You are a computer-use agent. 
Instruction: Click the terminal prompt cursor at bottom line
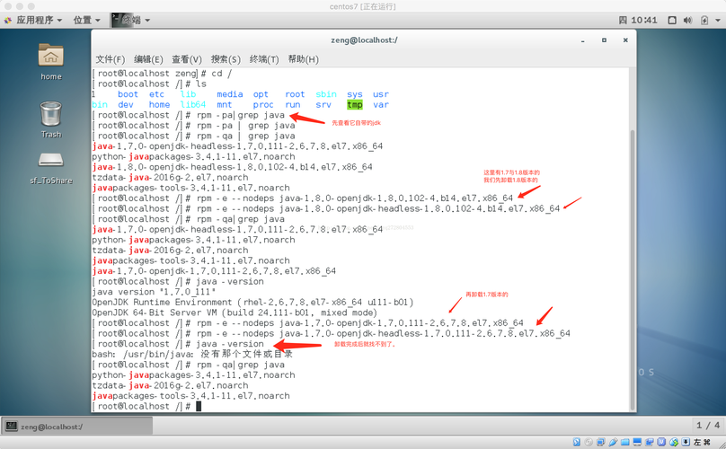coord(199,407)
